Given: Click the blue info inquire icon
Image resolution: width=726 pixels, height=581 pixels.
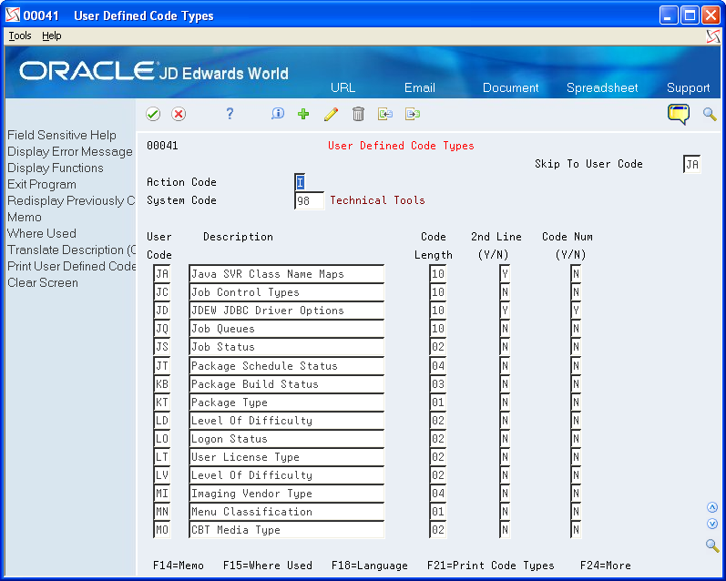Looking at the screenshot, I should tap(278, 114).
